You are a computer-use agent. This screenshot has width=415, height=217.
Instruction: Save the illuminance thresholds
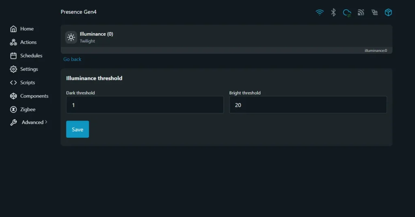[x=77, y=129]
